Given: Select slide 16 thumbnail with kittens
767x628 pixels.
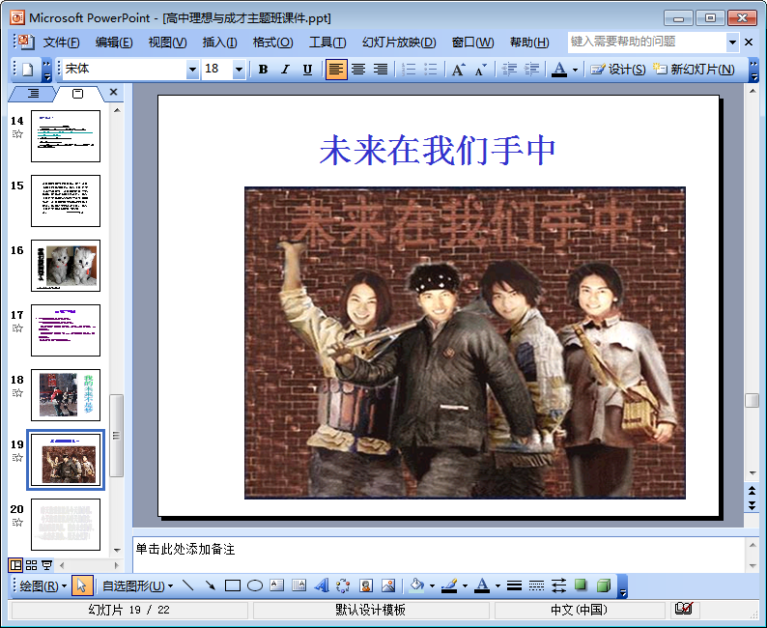Looking at the screenshot, I should [x=66, y=266].
